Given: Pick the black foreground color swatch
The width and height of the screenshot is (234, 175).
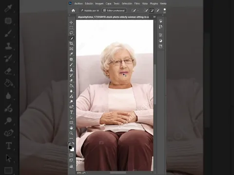Looking at the screenshot, I should (x=70, y=147).
